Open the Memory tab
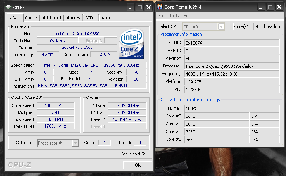 click(73, 18)
